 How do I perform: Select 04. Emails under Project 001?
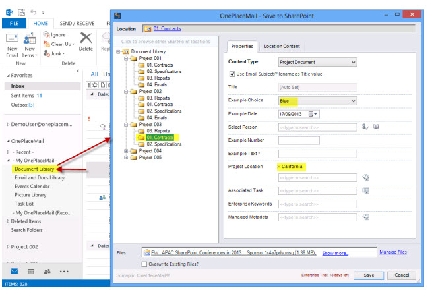(156, 84)
